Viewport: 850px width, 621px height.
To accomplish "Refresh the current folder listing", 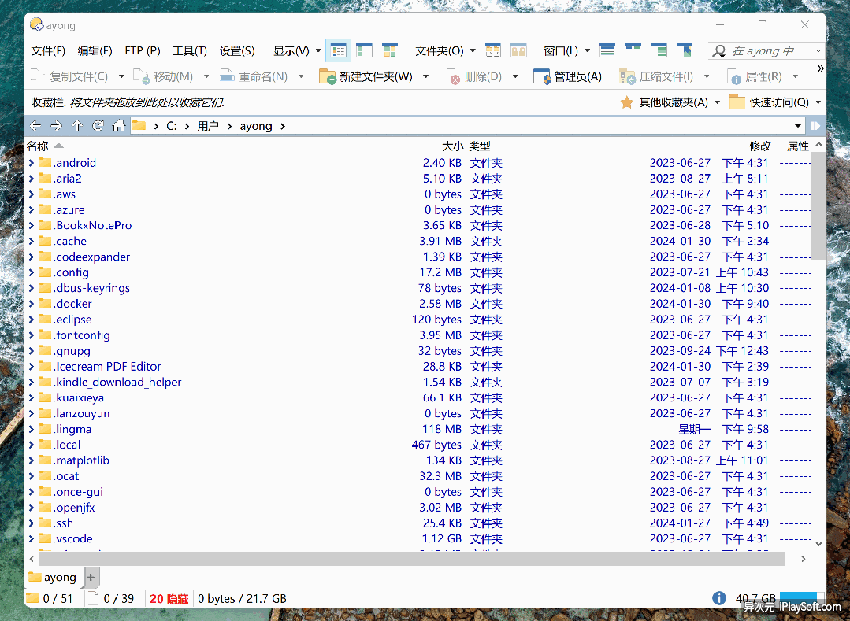I will tap(98, 126).
